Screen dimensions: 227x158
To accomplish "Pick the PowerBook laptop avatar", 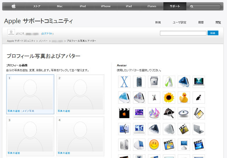I will pos(199,82).
